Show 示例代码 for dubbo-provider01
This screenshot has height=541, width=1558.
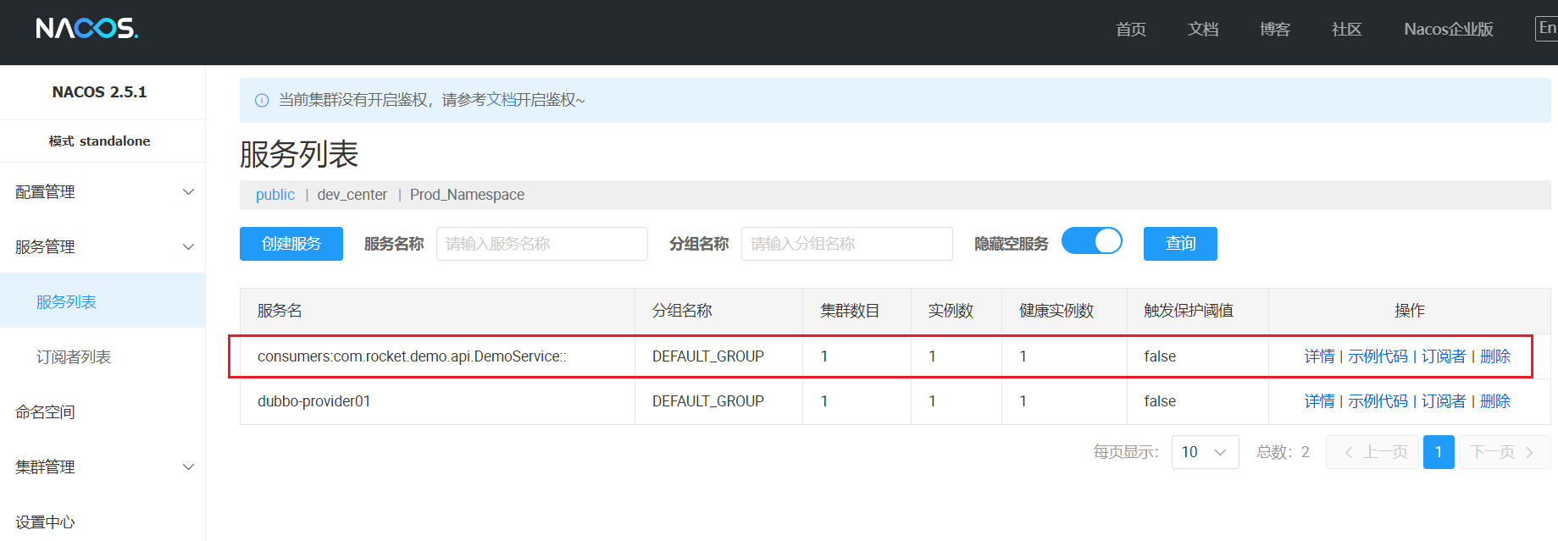click(x=1377, y=401)
